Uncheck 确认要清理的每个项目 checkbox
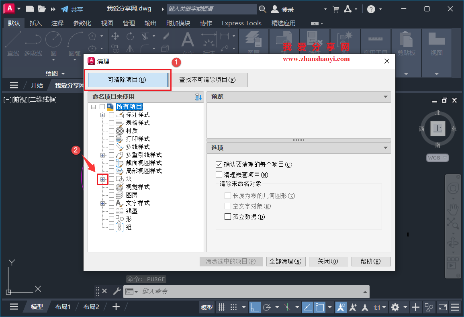The width and height of the screenshot is (464, 317). pos(219,164)
